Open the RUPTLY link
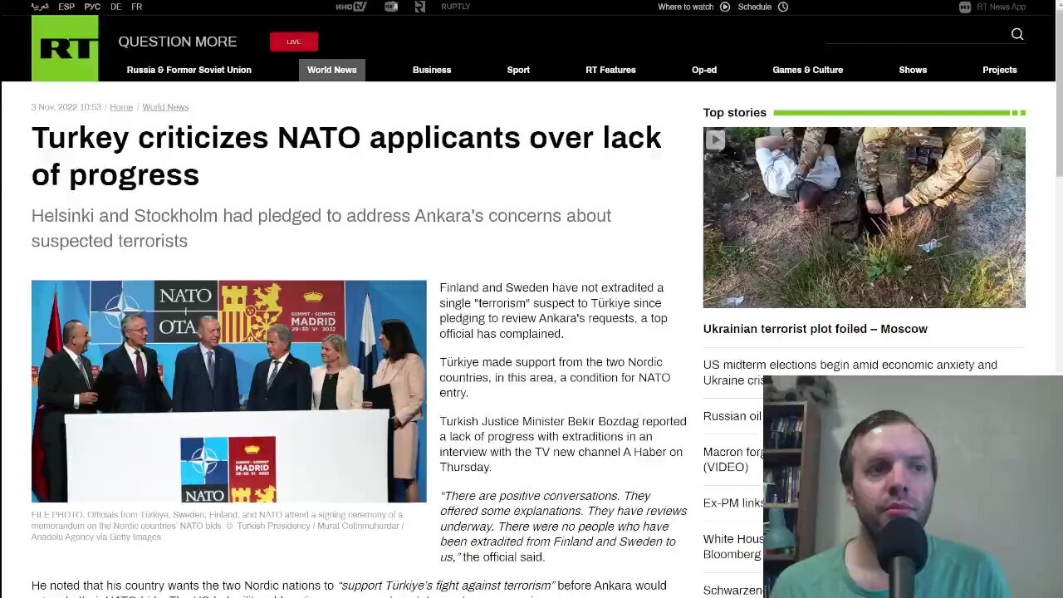 [456, 7]
